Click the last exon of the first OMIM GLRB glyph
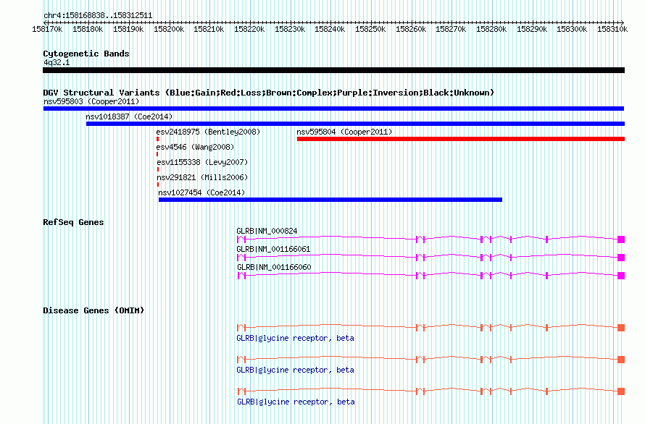 point(621,328)
